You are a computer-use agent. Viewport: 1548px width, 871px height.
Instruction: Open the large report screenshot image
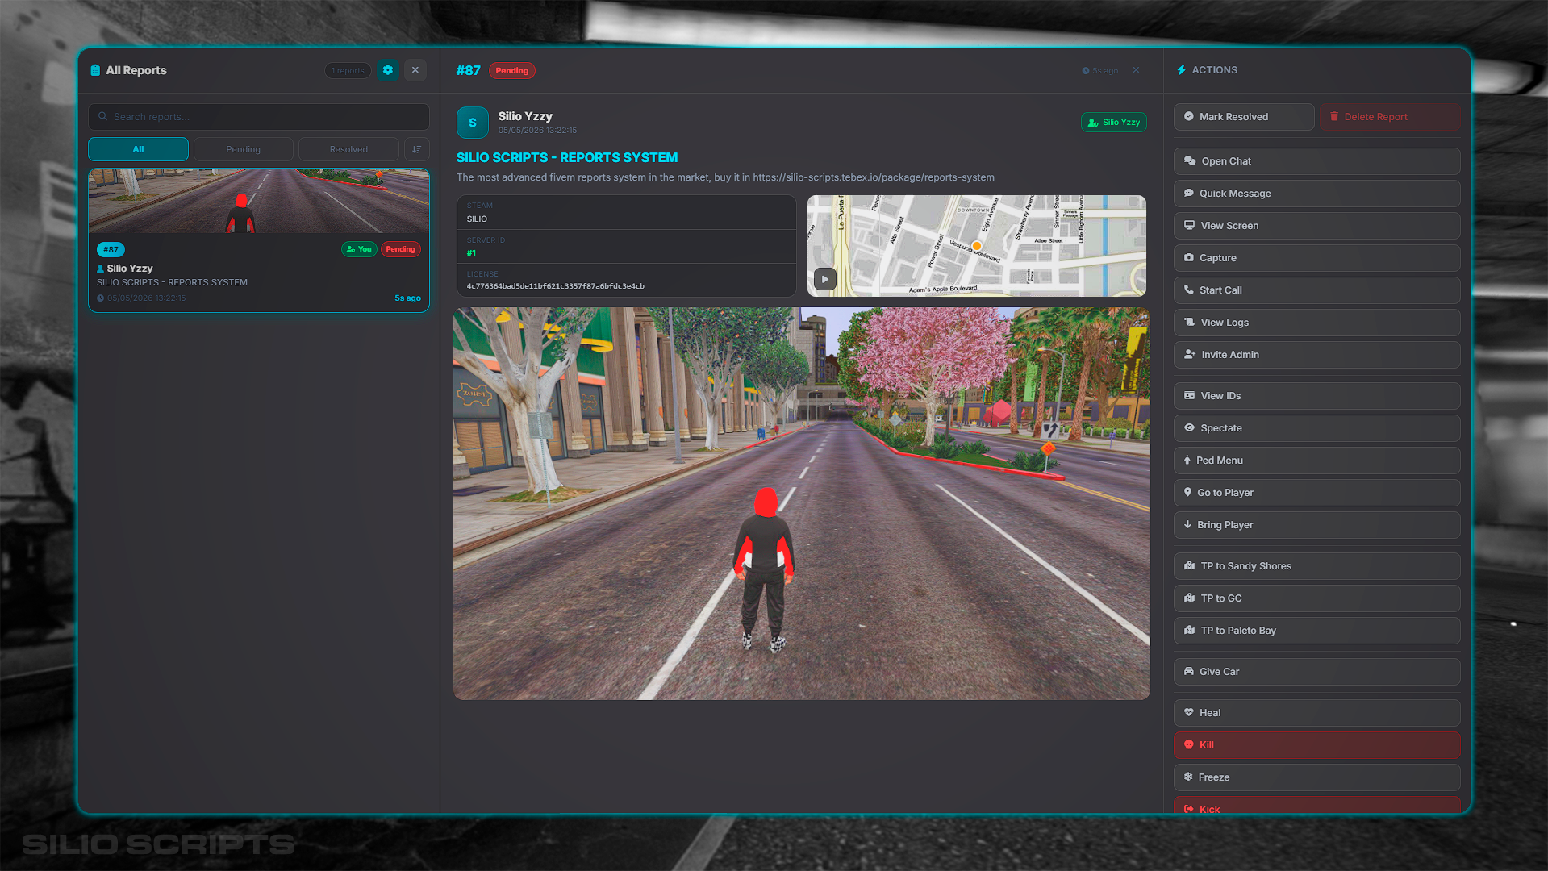[802, 503]
